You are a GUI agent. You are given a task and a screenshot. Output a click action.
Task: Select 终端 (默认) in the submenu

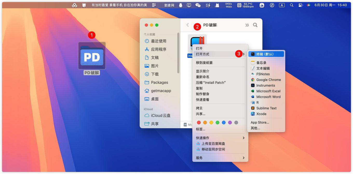[x=265, y=54]
